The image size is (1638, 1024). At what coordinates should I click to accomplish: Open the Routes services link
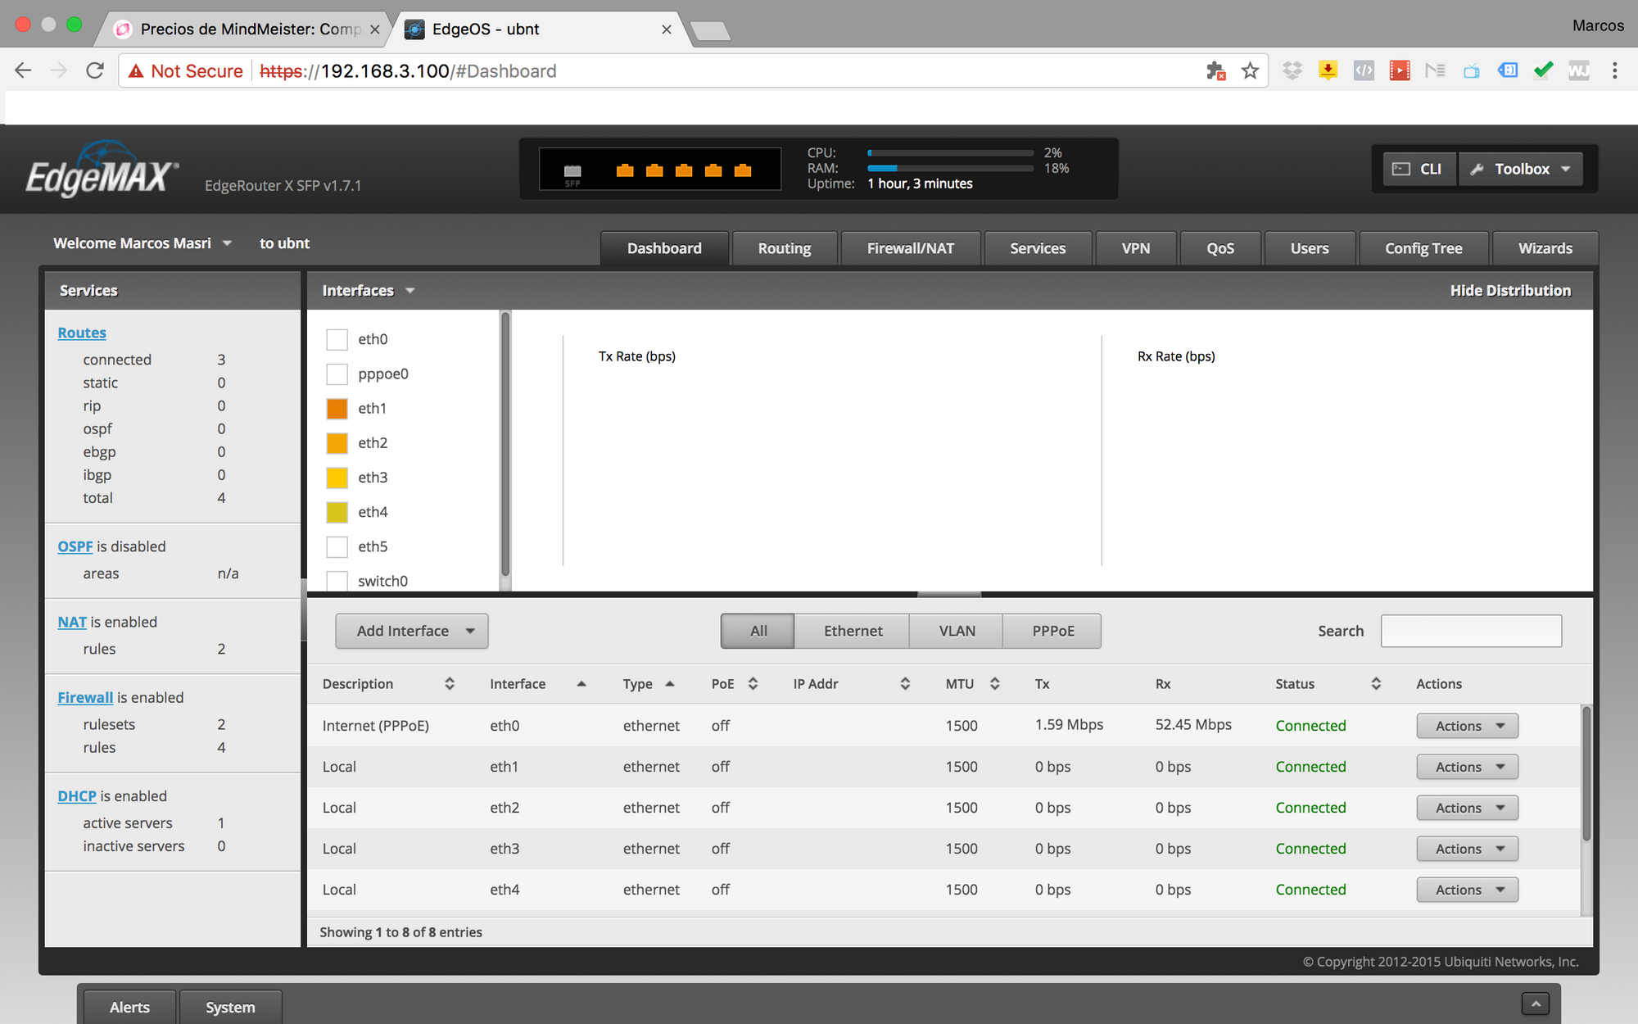coord(82,333)
